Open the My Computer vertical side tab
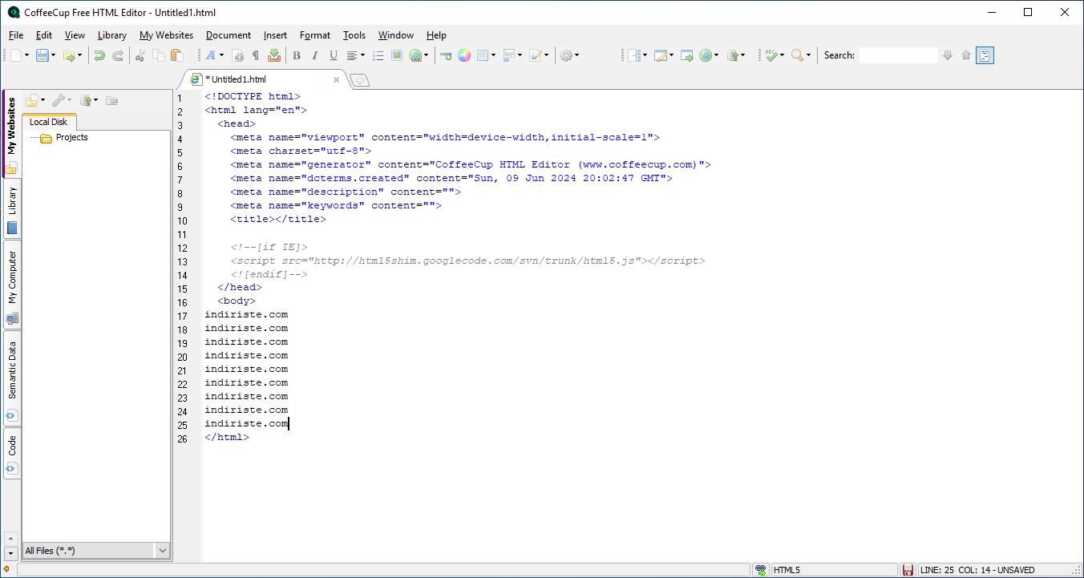Image resolution: width=1084 pixels, height=578 pixels. [x=12, y=284]
